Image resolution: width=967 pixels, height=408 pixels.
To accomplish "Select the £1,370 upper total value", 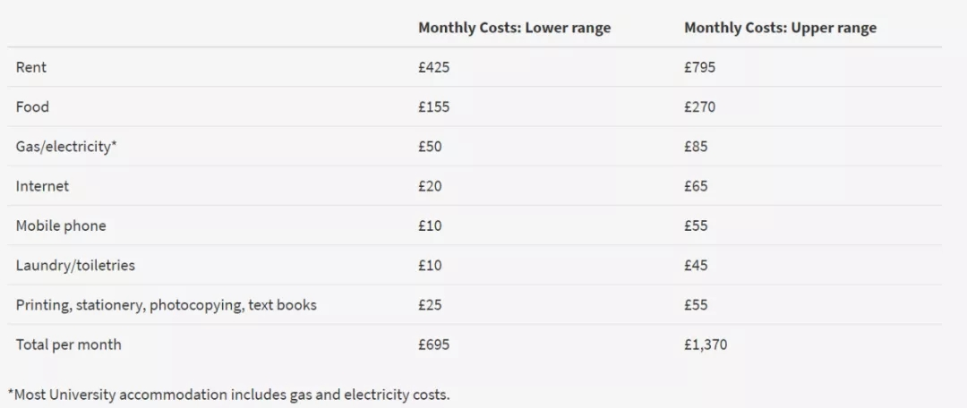I will coord(706,344).
